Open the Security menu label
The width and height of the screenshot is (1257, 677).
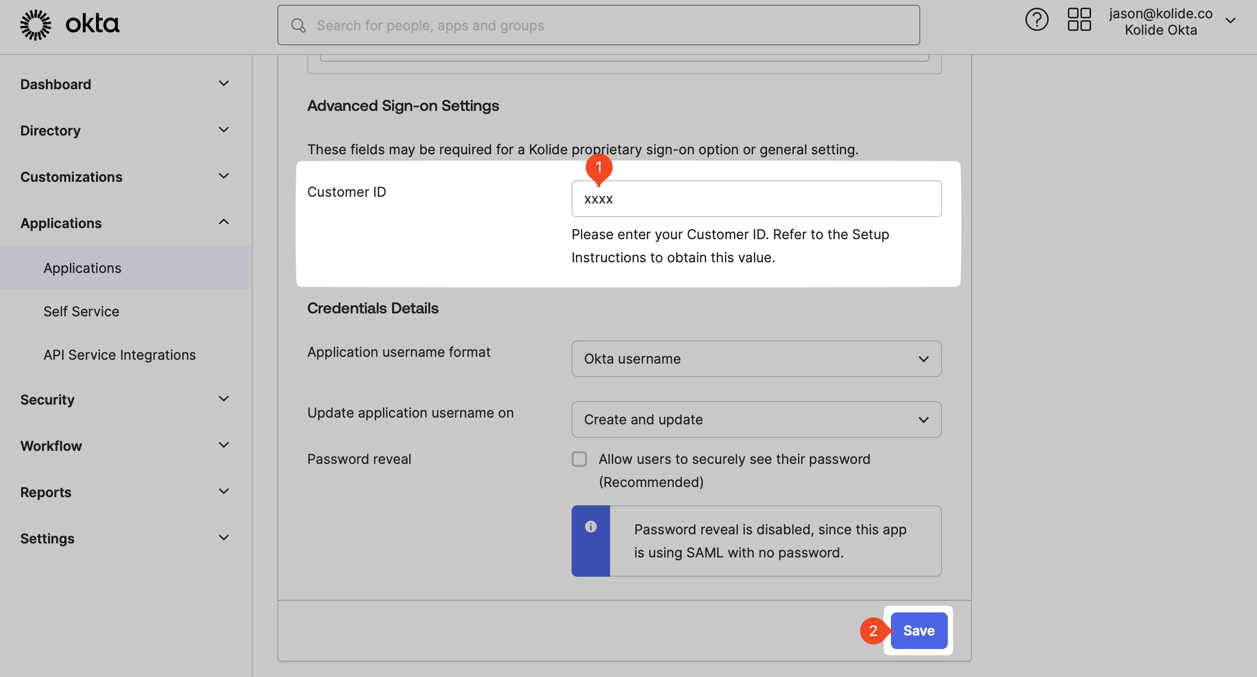click(47, 400)
